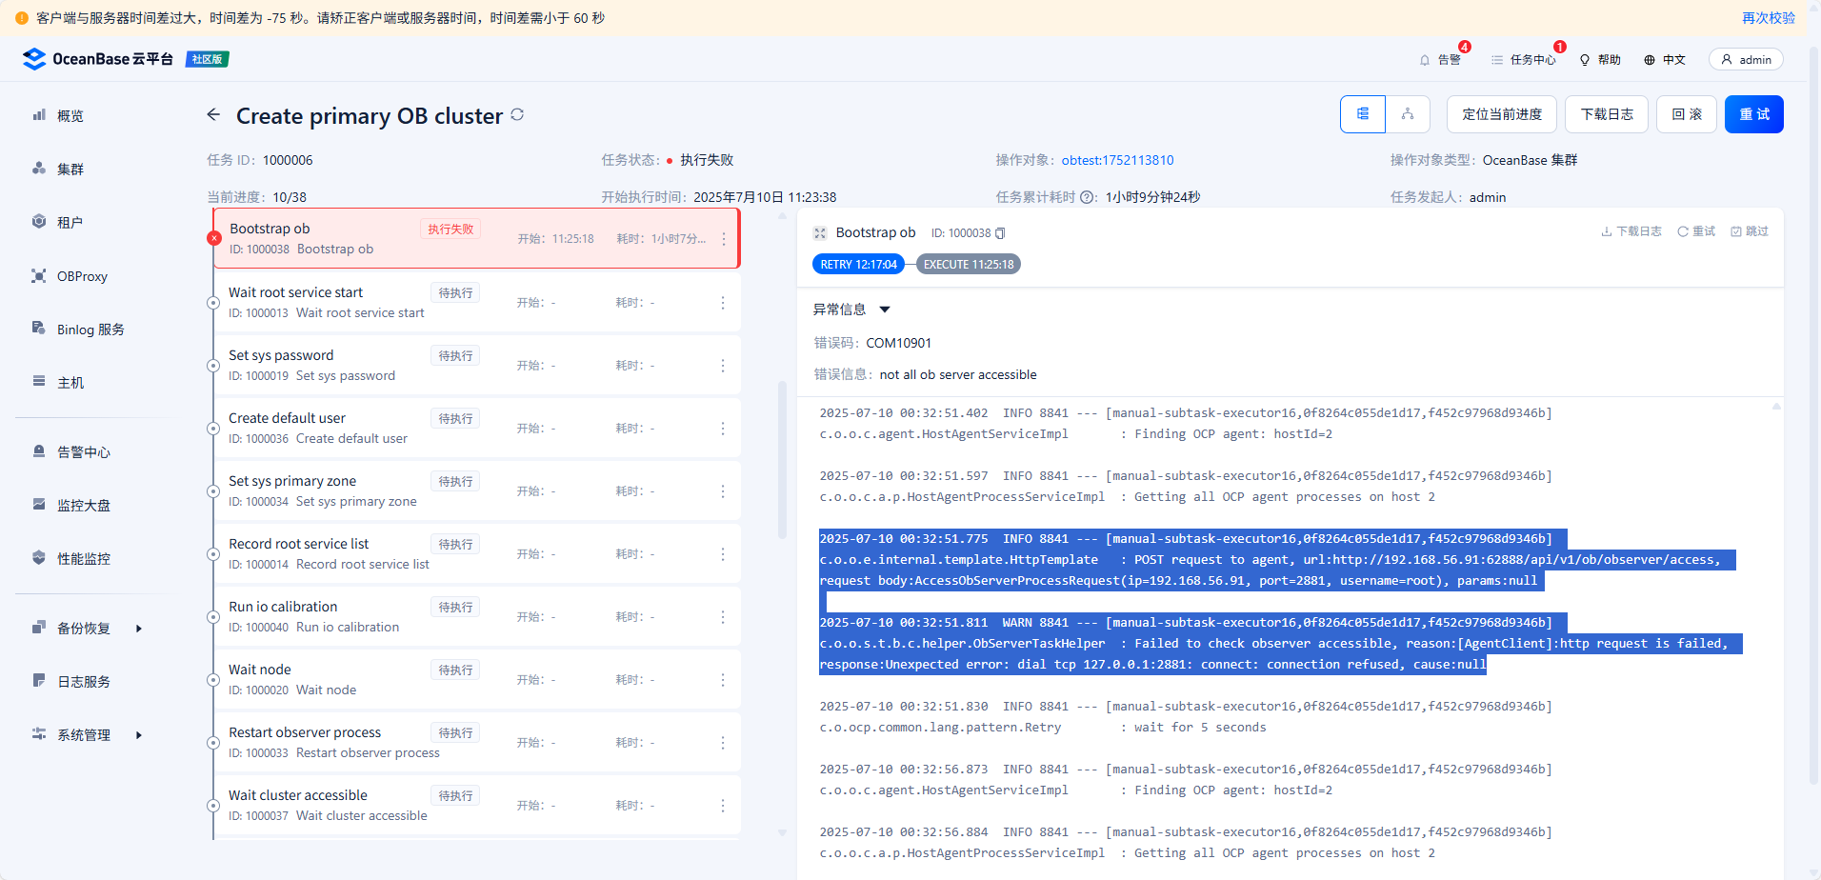The image size is (1821, 880).
Task: Open more menu for Wait root service start
Action: point(723,303)
